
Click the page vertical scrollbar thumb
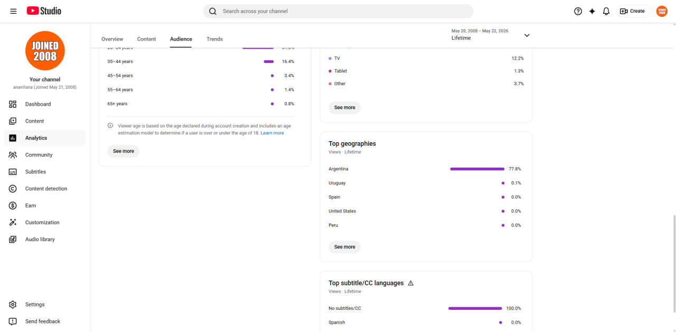674,264
